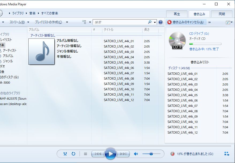Select SATOKO_LIVE_44k_08 in library list

tap(119, 79)
